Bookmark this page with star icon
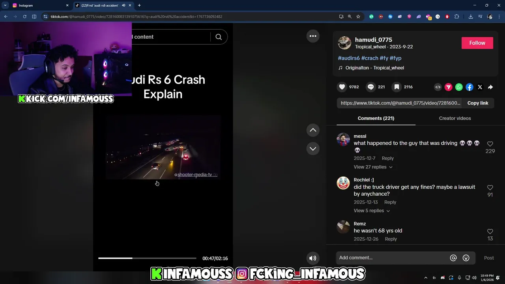 358,17
